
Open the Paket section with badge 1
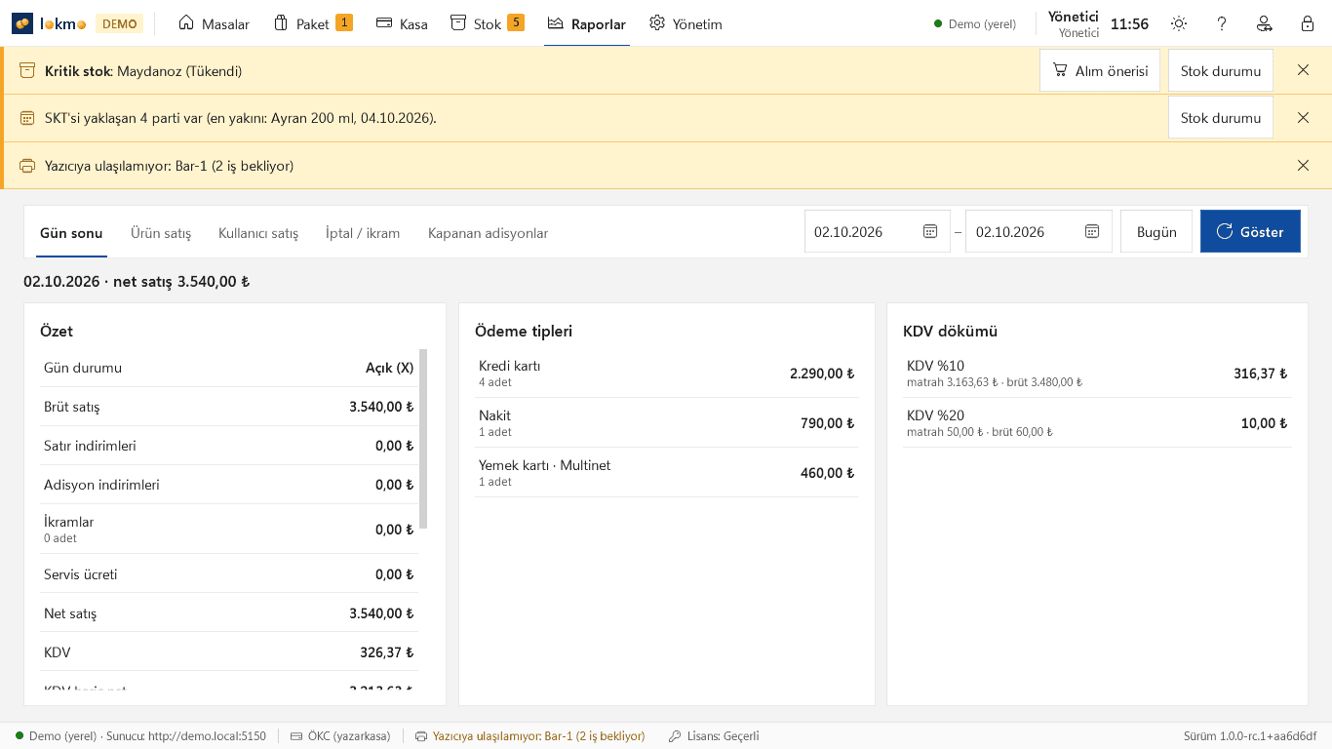click(x=312, y=23)
